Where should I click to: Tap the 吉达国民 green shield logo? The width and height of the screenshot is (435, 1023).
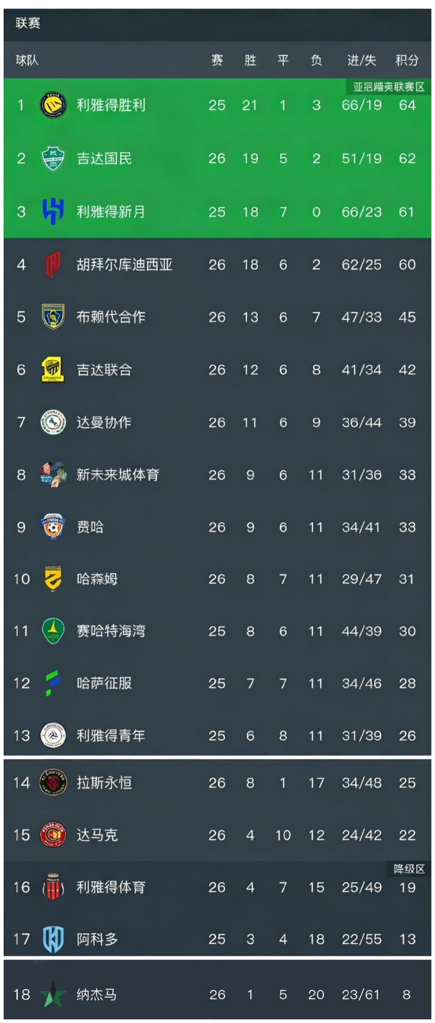click(x=53, y=158)
